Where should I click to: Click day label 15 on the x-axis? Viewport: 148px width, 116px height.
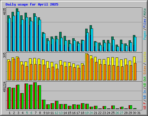69,113
